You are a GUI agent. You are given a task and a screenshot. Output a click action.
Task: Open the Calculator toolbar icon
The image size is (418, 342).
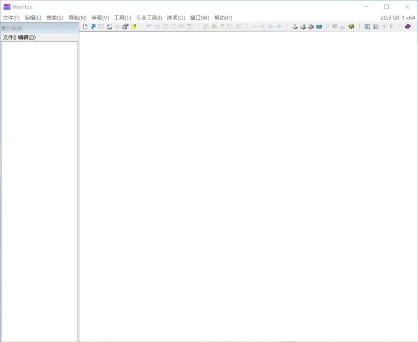pos(319,27)
